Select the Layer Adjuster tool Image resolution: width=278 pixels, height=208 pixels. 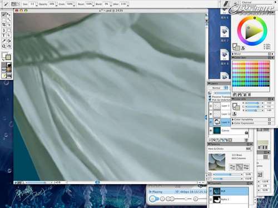[x=9, y=14]
